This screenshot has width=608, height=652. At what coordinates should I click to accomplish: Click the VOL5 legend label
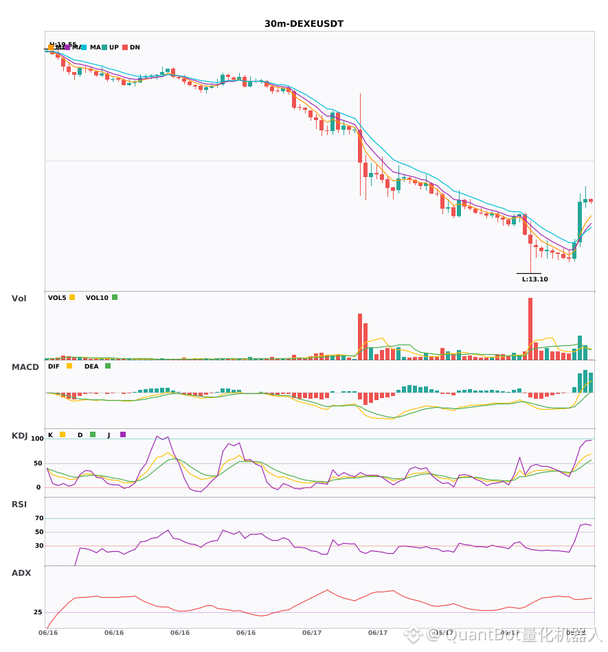[x=57, y=298]
